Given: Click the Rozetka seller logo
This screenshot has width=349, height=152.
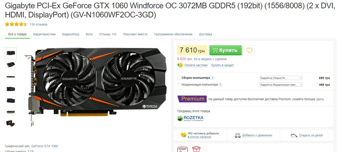Looking at the screenshot, I should (190, 118).
